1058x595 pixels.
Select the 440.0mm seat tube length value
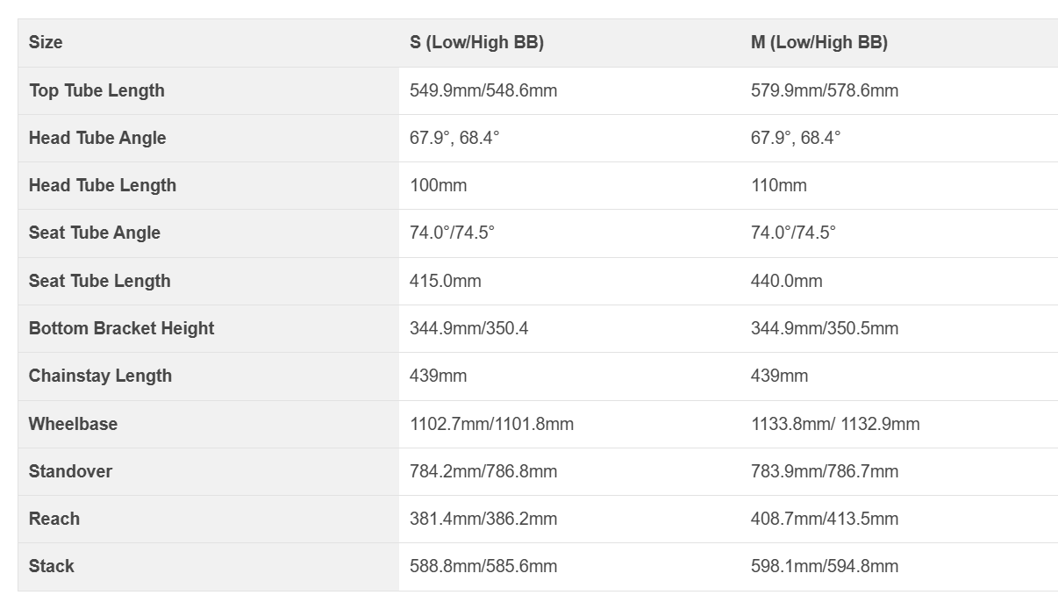pyautogui.click(x=787, y=281)
